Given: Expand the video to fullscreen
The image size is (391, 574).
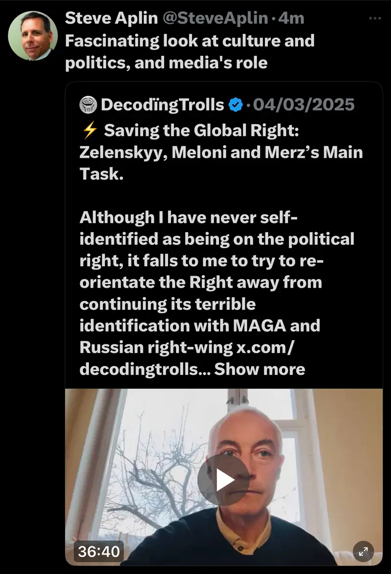Looking at the screenshot, I should [x=363, y=552].
